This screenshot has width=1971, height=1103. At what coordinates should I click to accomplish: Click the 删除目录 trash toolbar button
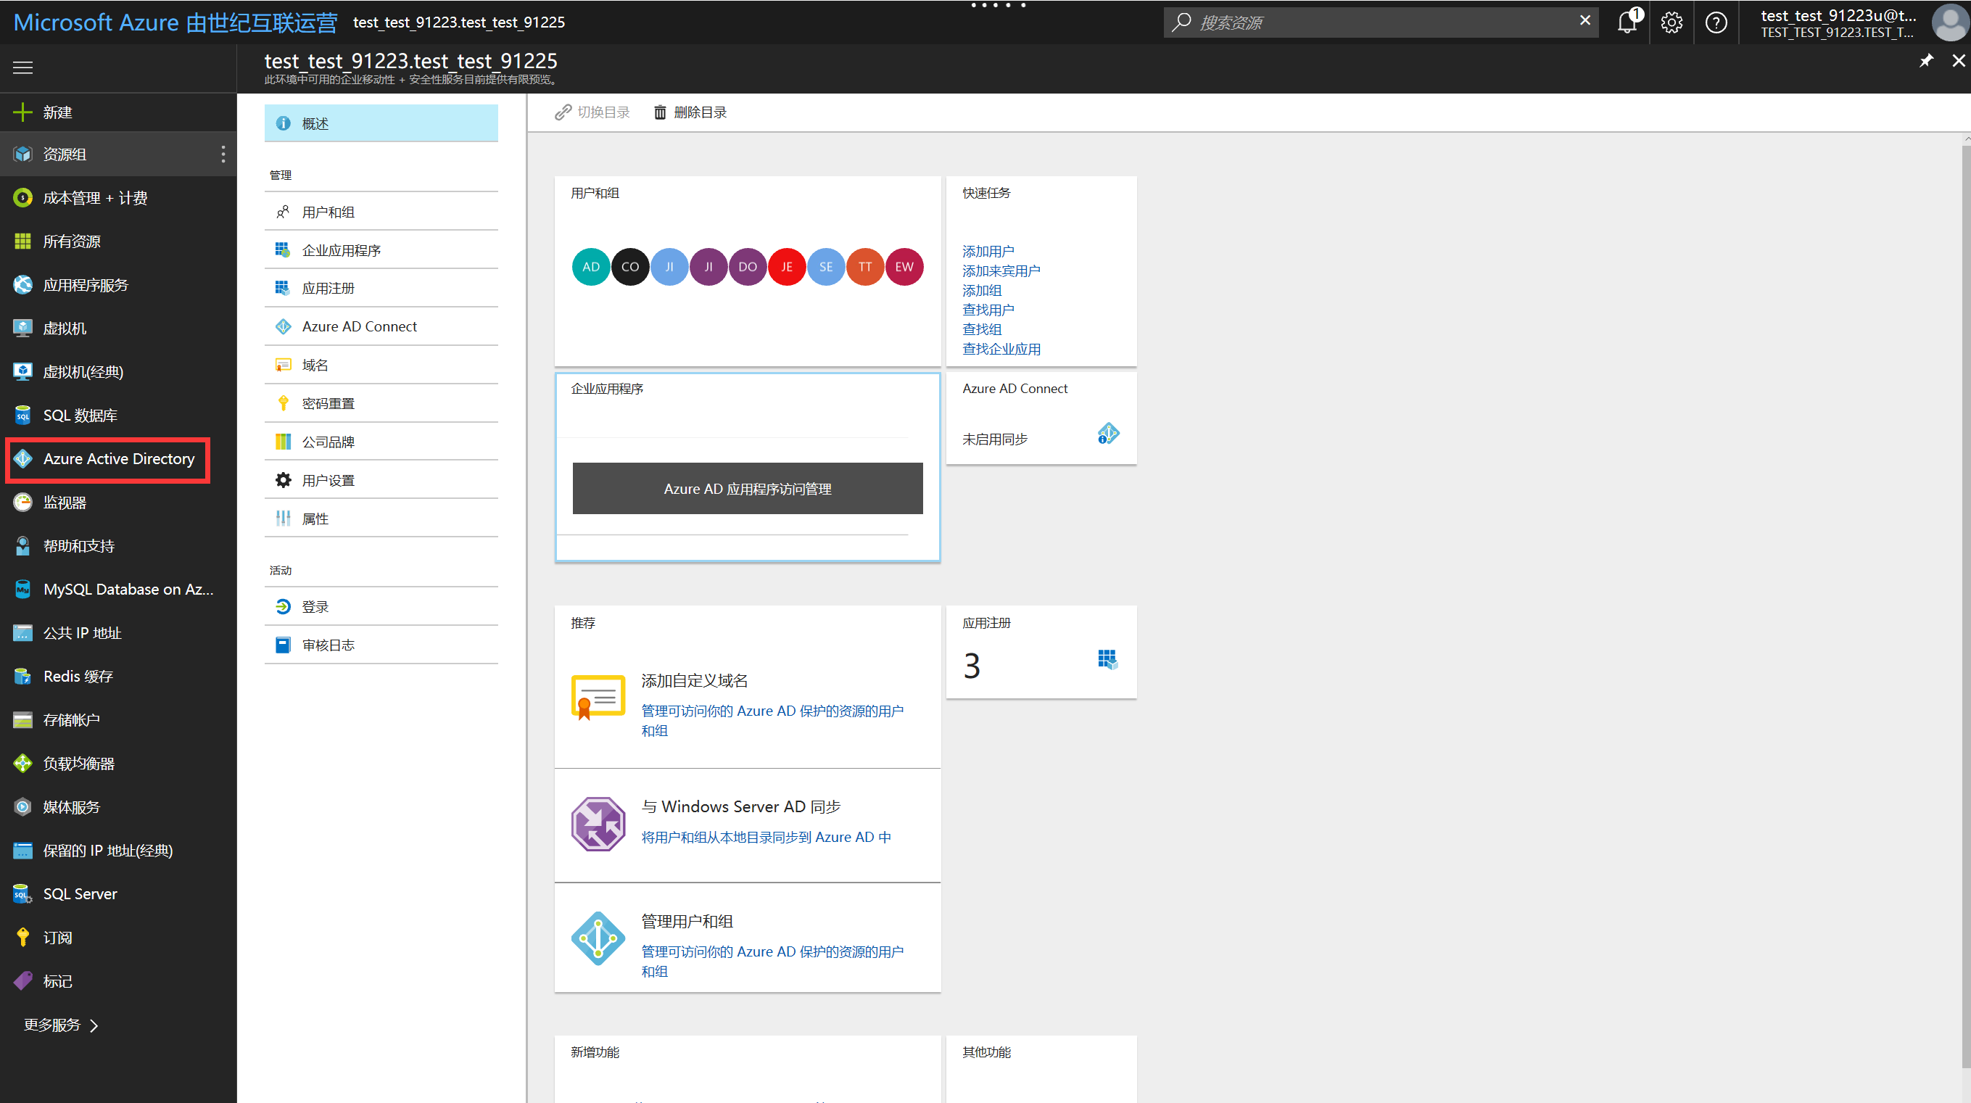[x=690, y=112]
